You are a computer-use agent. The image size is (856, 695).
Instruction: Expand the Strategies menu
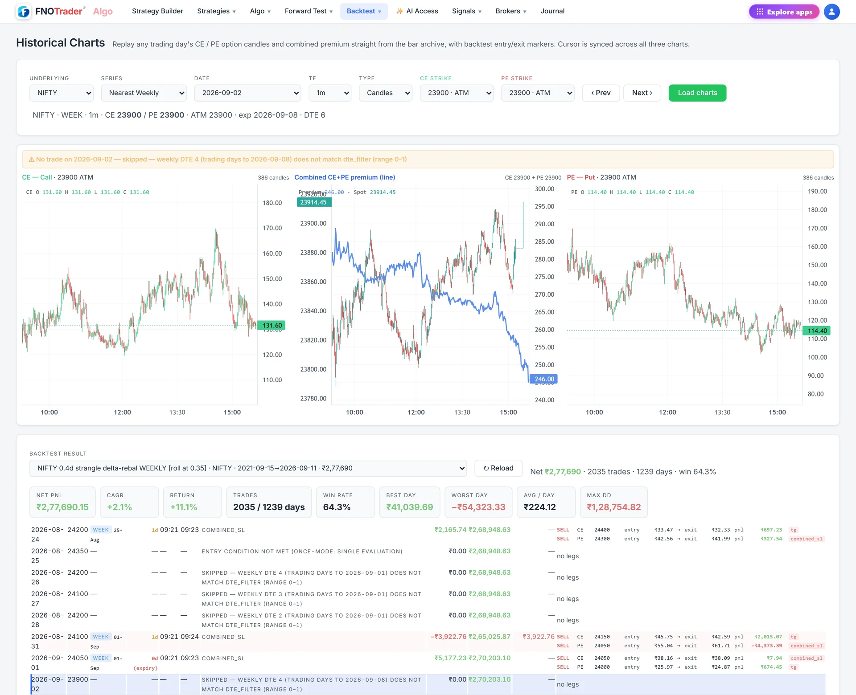click(216, 11)
